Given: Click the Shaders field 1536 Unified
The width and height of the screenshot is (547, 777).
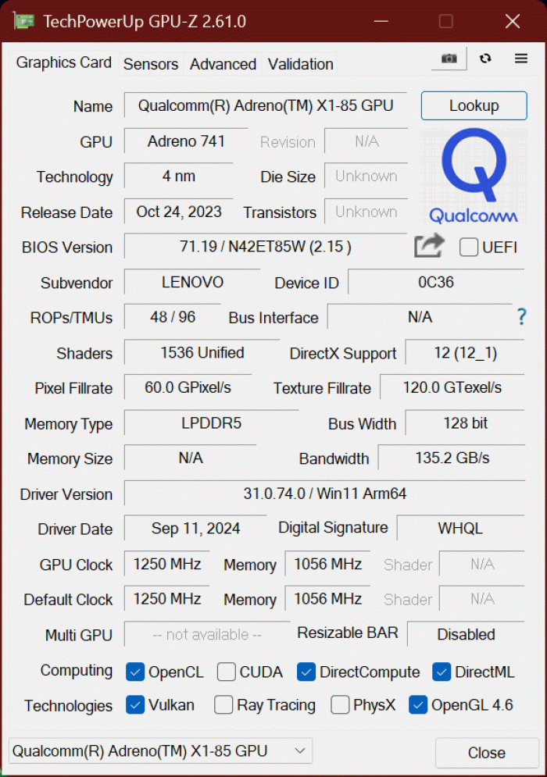Looking at the screenshot, I should pyautogui.click(x=202, y=352).
